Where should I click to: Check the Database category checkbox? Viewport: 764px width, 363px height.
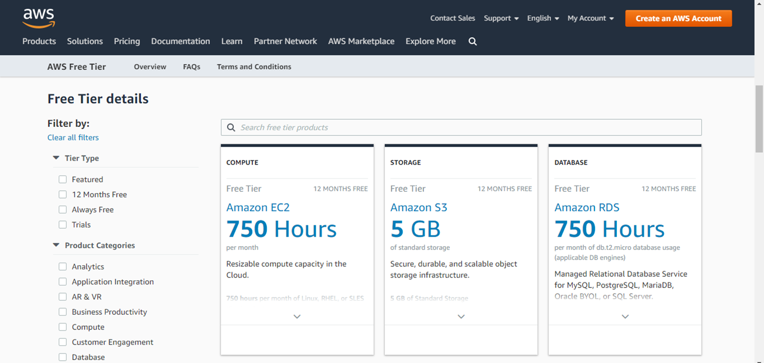pos(63,357)
